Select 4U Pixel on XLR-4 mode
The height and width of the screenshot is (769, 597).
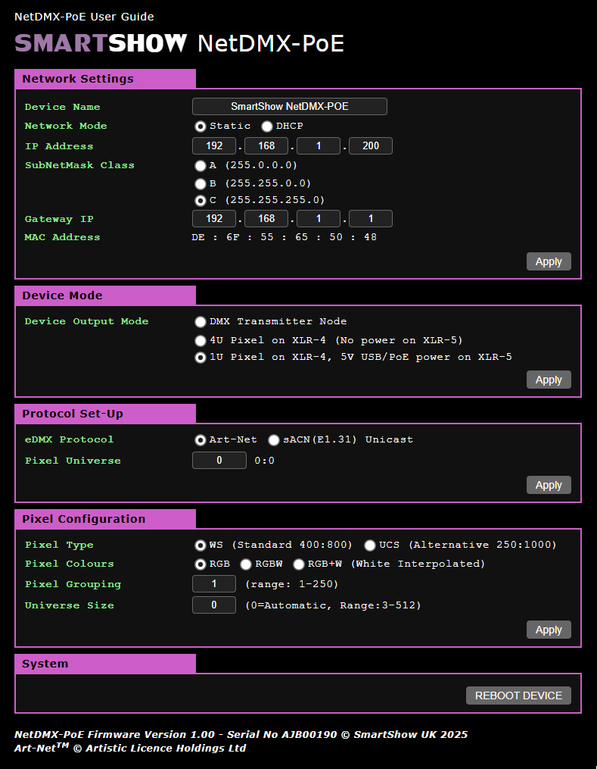coord(201,341)
